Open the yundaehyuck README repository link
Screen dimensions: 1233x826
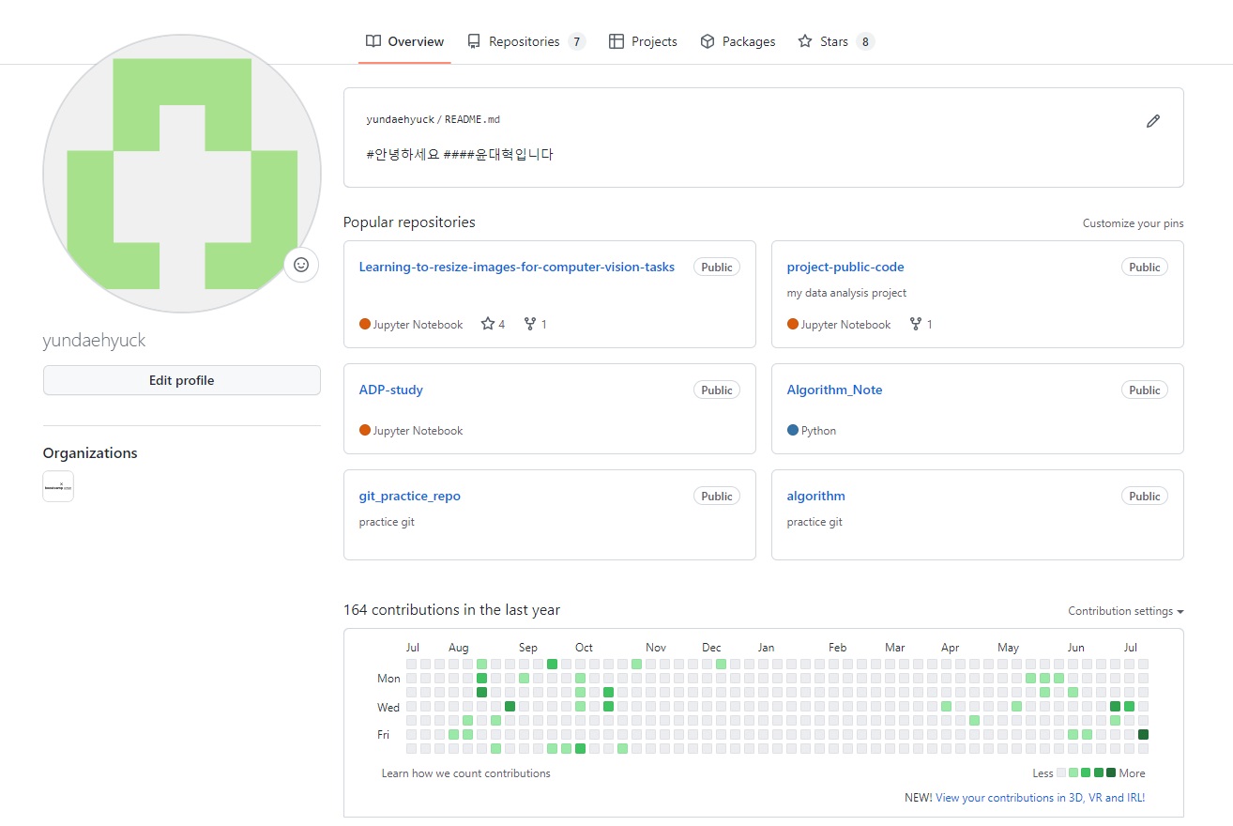click(x=401, y=119)
